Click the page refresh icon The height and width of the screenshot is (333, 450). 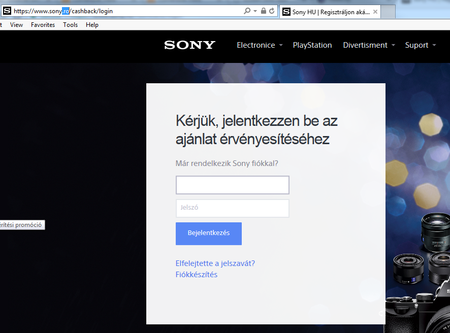tap(272, 11)
